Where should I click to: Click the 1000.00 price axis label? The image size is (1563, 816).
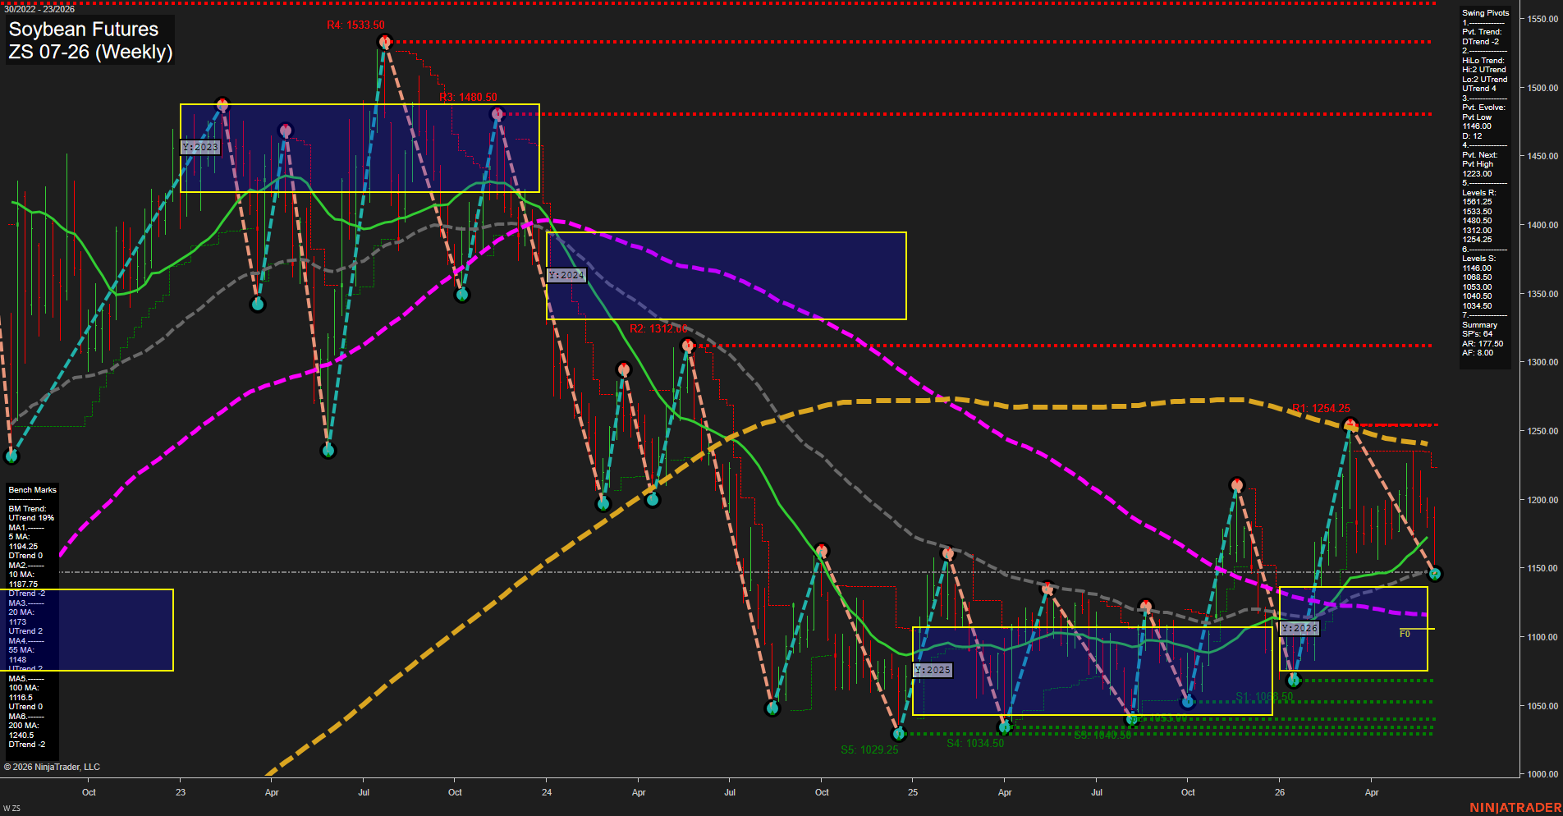click(1542, 774)
